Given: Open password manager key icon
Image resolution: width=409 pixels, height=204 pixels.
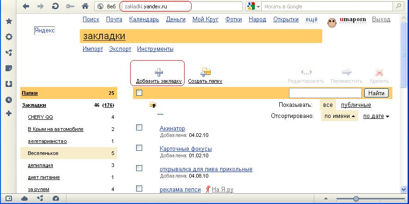Looking at the screenshot, I should click(x=70, y=6).
